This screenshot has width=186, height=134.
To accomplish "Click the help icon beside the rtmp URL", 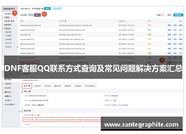I will coord(32,120).
